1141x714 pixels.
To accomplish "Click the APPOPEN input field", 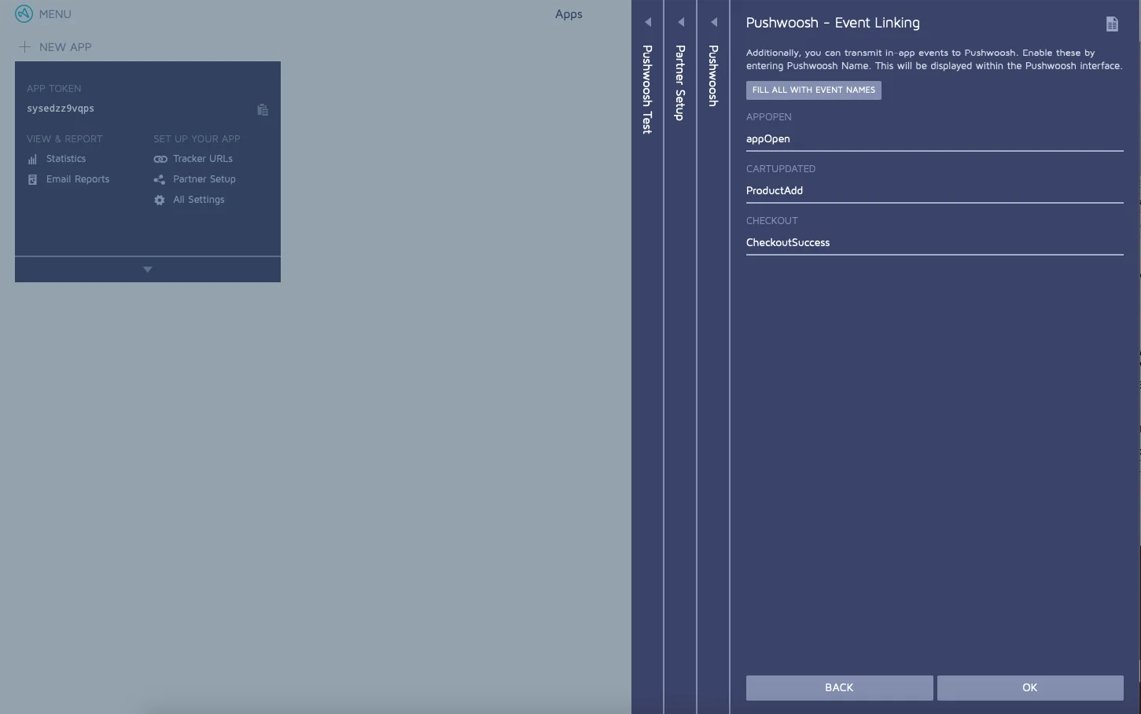I will tap(934, 139).
